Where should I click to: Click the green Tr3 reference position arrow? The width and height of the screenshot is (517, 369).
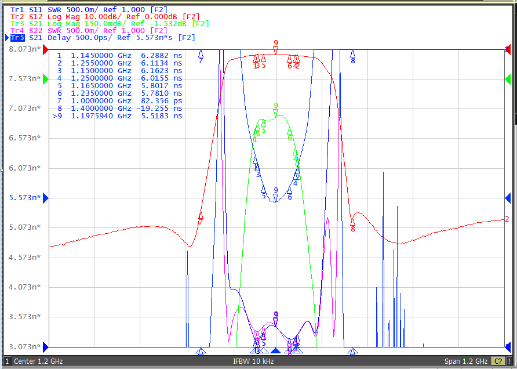tap(46, 79)
